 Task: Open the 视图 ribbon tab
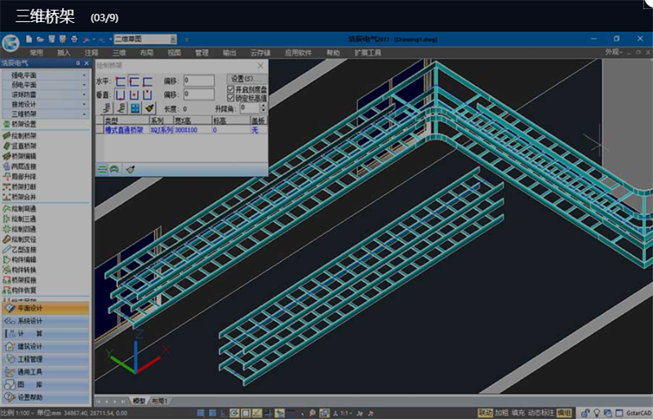(174, 52)
